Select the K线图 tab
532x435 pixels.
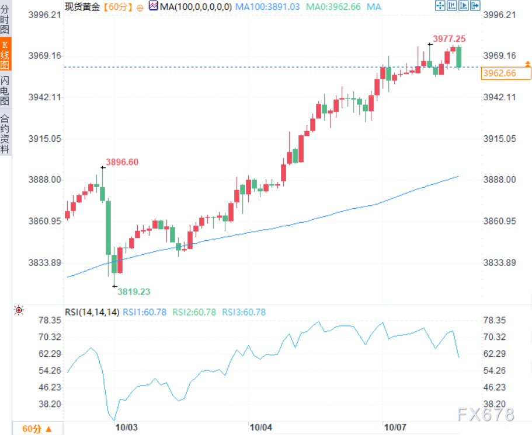[x=5, y=56]
